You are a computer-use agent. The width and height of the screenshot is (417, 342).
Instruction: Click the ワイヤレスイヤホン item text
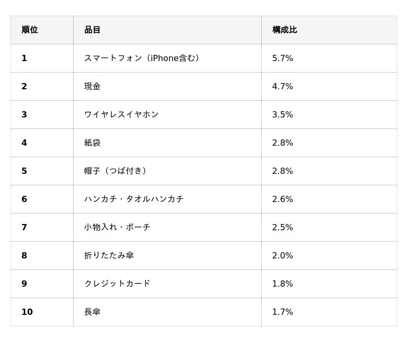pos(121,114)
